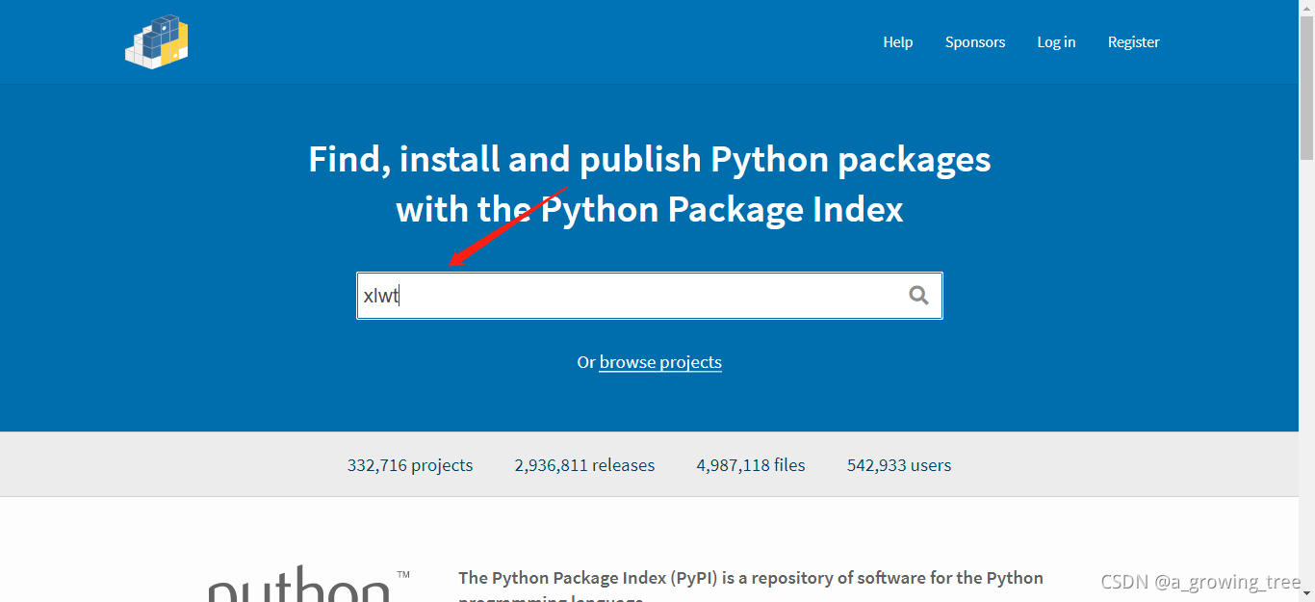Click the PyPI cubes logo
Screen dimensions: 1315x602
click(157, 41)
